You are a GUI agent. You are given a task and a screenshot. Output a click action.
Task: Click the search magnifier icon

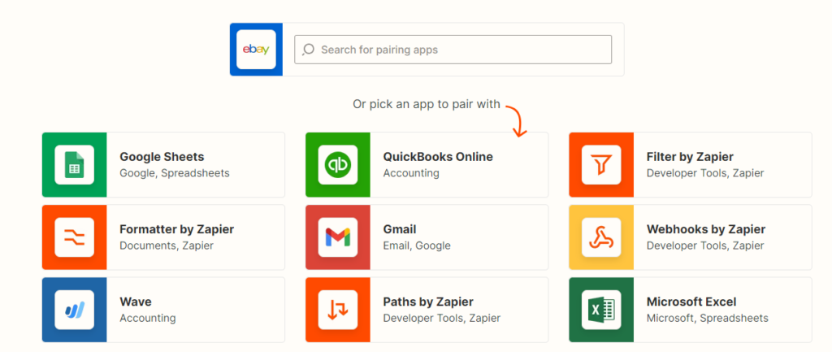coord(309,50)
